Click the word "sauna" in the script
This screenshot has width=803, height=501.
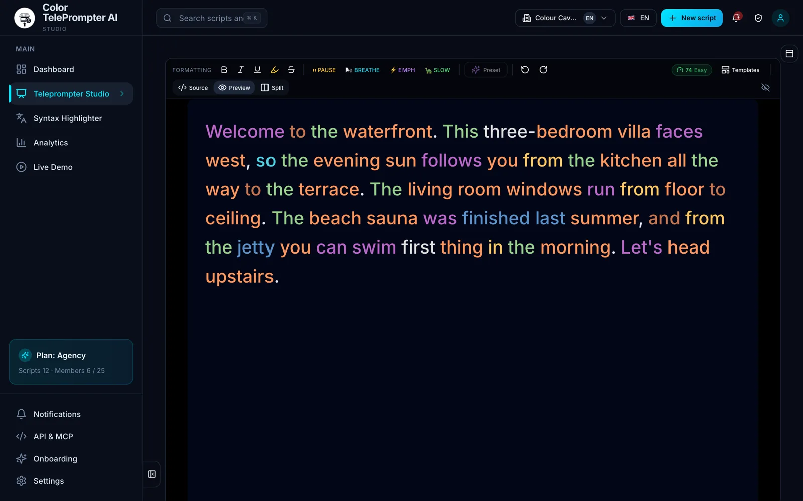pyautogui.click(x=392, y=218)
